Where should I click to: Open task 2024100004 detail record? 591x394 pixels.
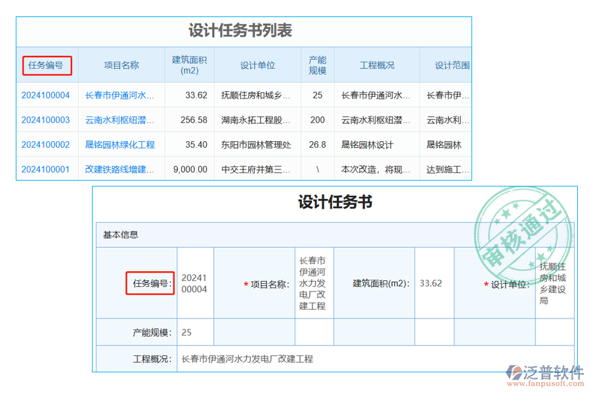coord(46,95)
